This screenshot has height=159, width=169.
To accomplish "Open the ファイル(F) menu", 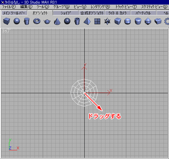I will click(9, 6).
